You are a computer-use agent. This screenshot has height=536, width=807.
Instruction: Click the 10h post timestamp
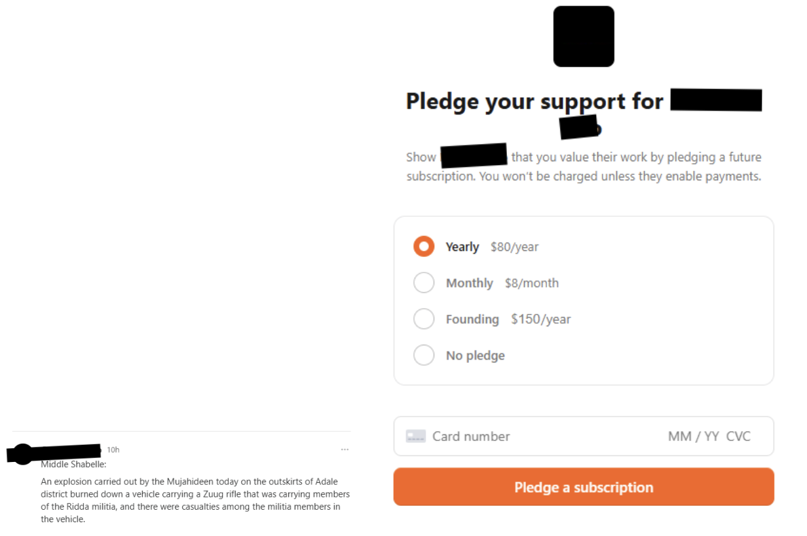(x=113, y=450)
